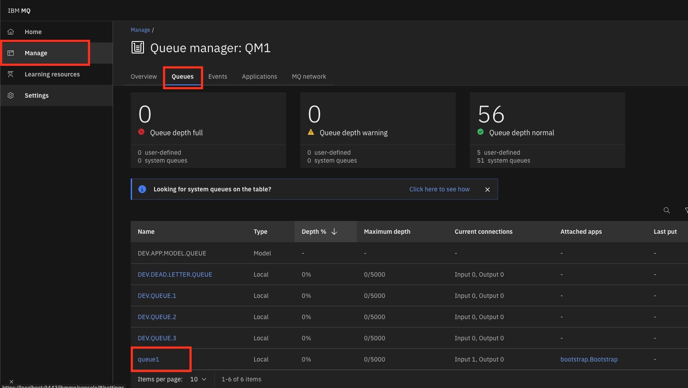Viewport: 688px width, 388px height.
Task: Sort by Current connections column header
Action: [484, 232]
